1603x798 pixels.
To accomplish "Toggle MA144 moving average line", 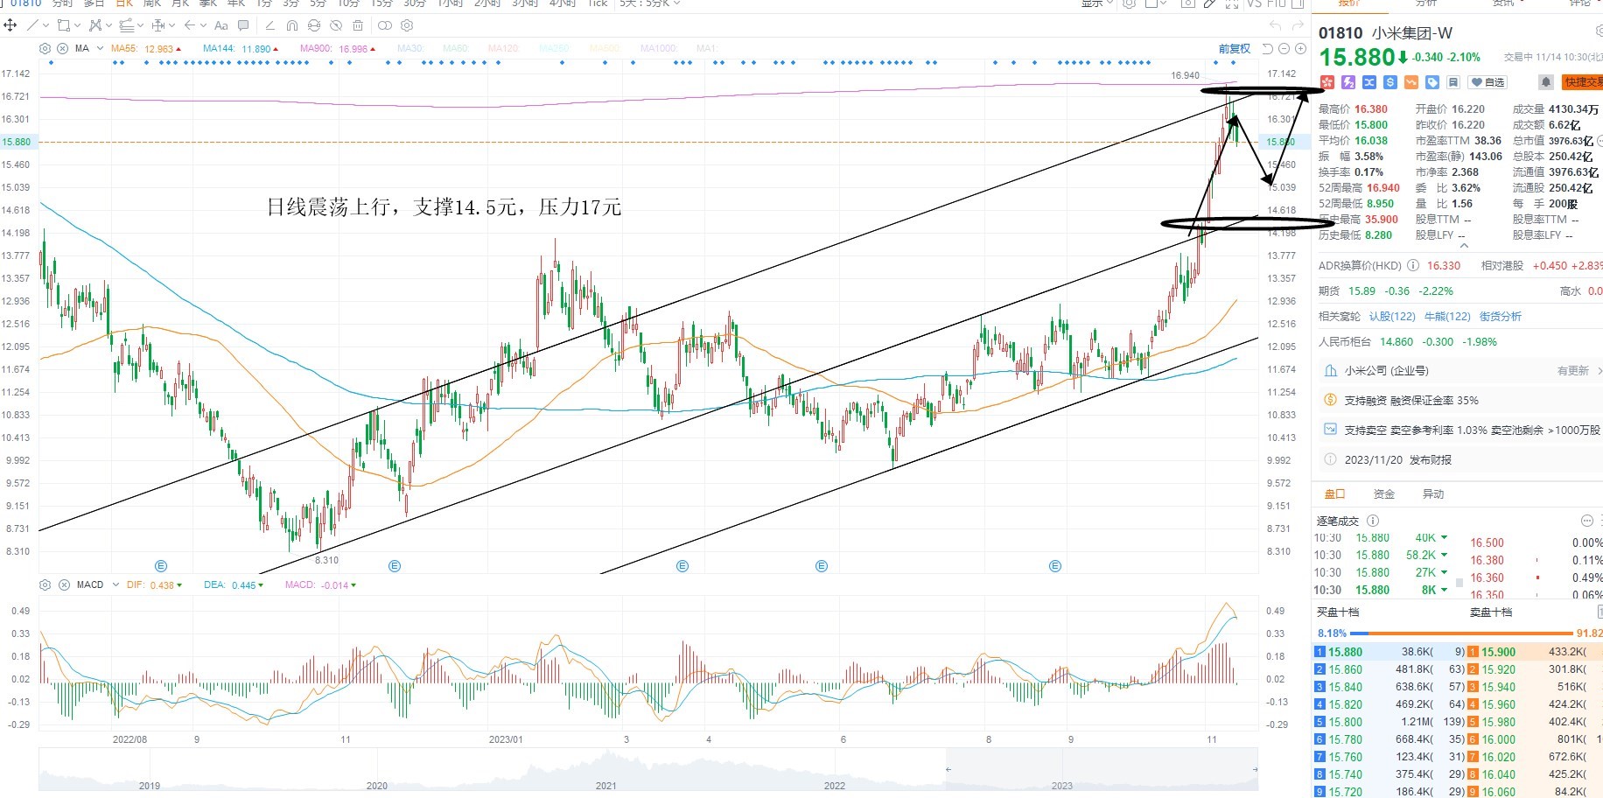I will [x=241, y=49].
